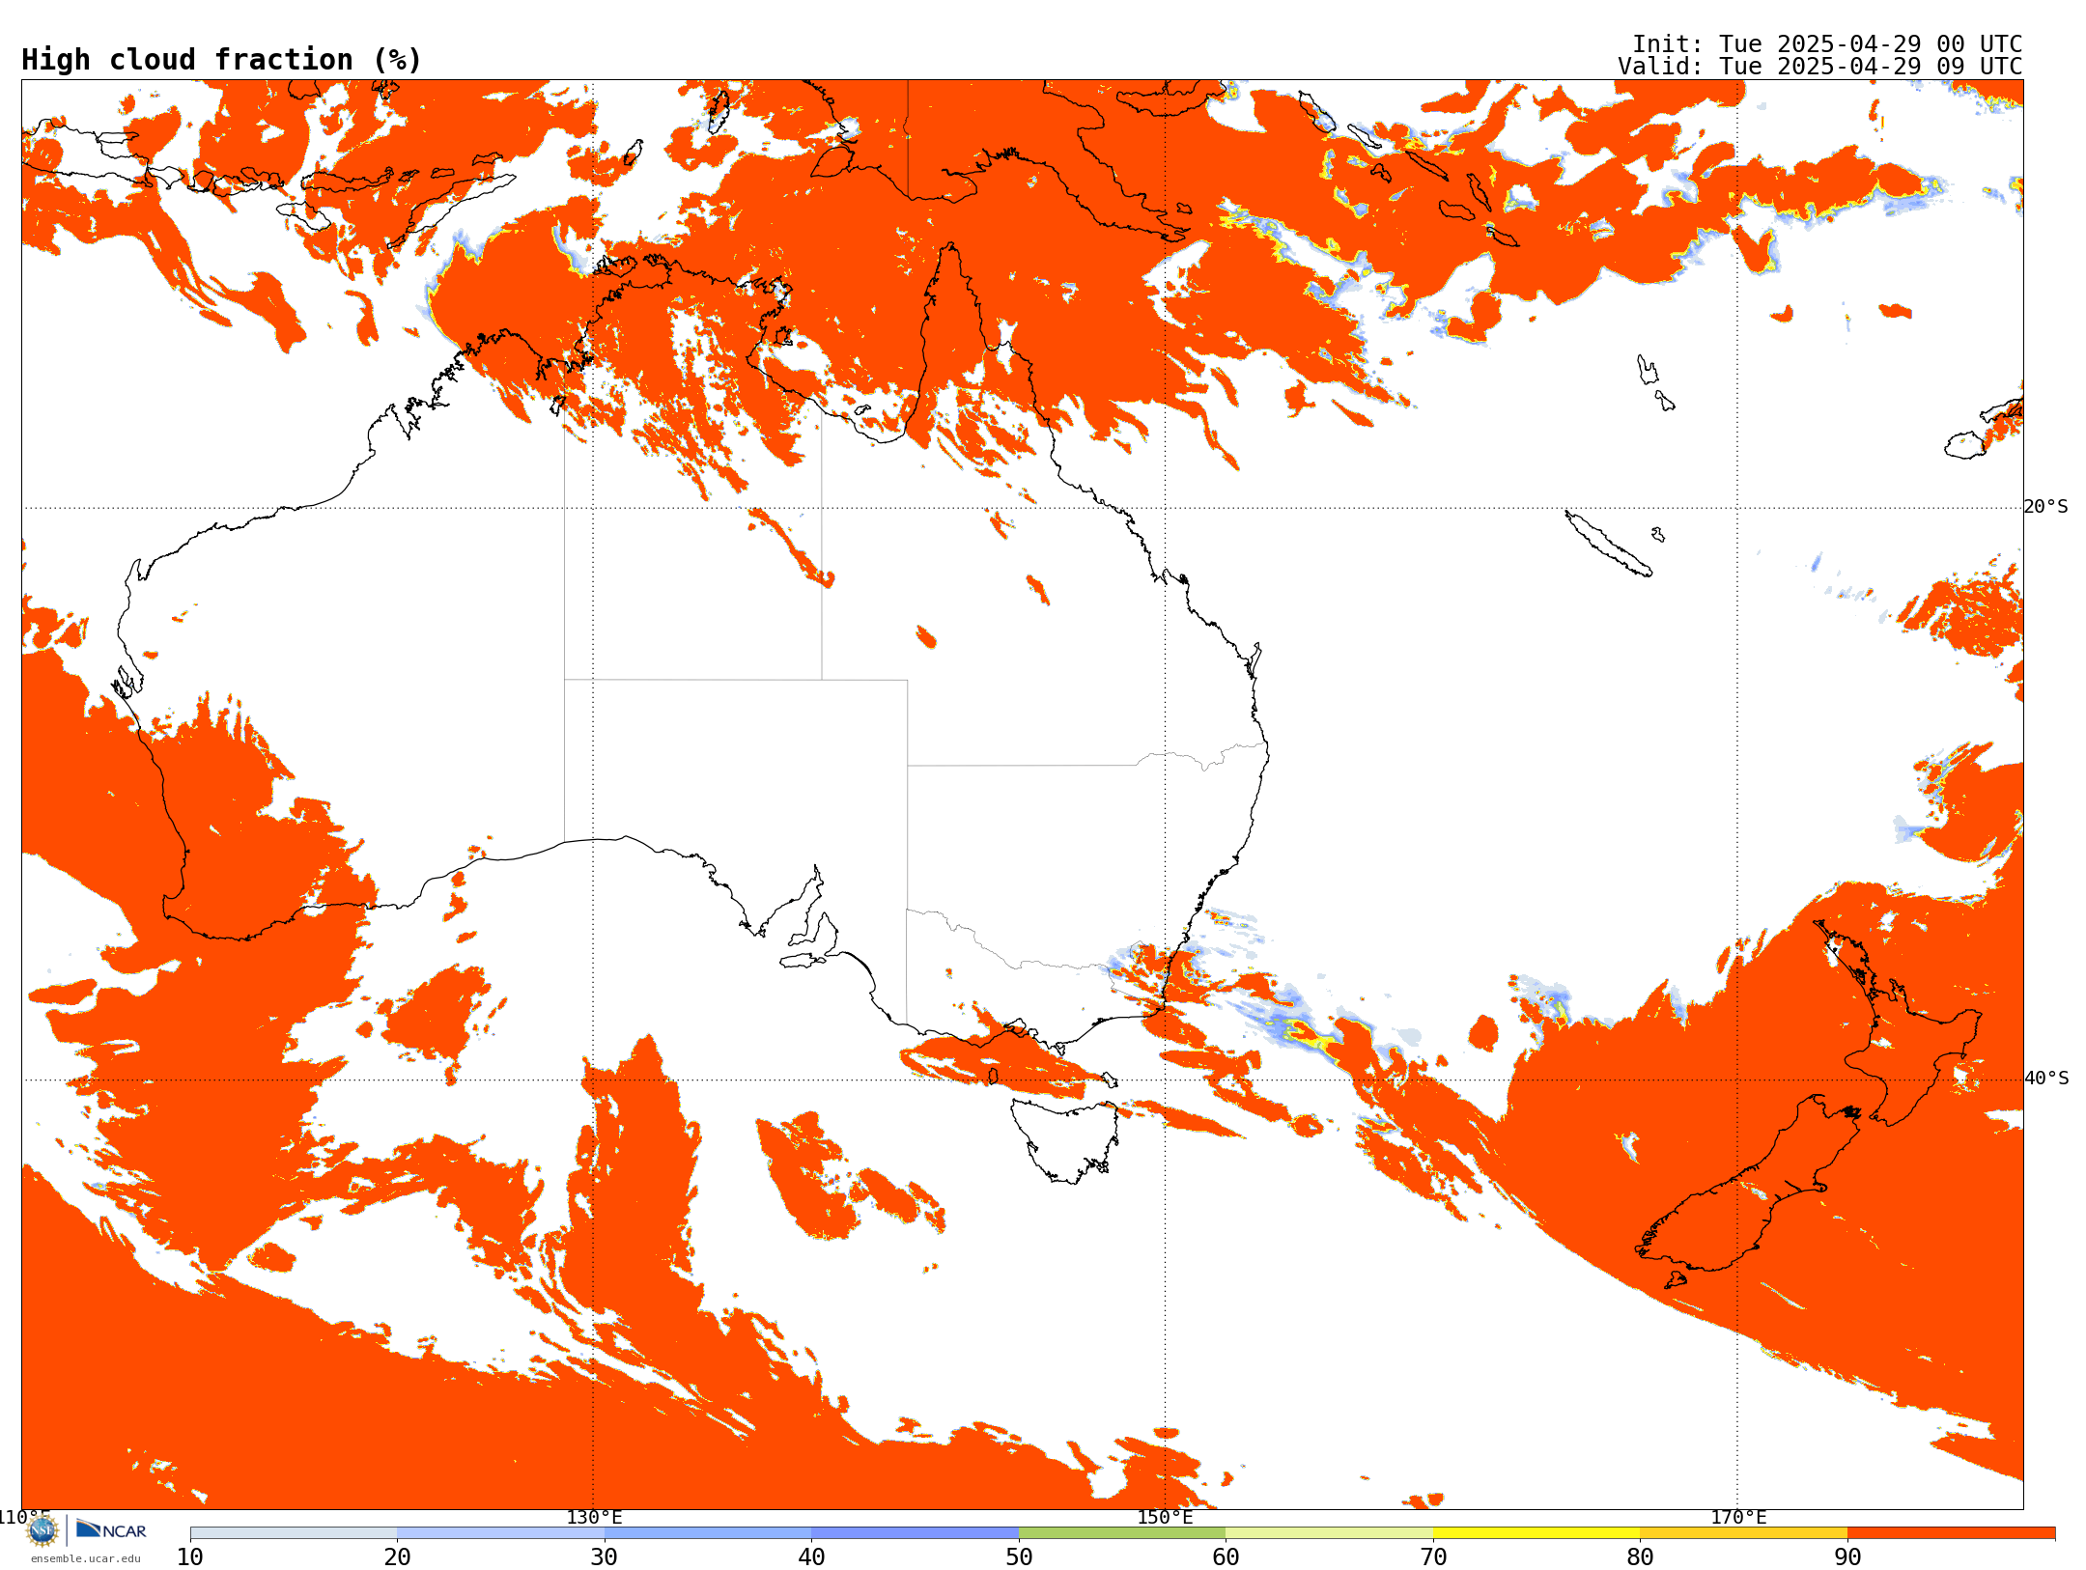Pick the light blue 20–30 colorbar segment
The image size is (2086, 1570).
click(x=500, y=1533)
